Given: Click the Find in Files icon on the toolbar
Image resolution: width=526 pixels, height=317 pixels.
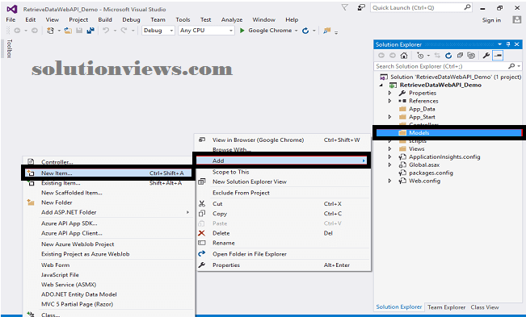Looking at the screenshot, I should tap(326, 31).
